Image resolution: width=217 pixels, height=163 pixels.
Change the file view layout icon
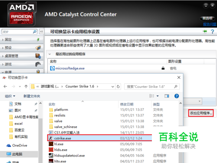[152, 96]
